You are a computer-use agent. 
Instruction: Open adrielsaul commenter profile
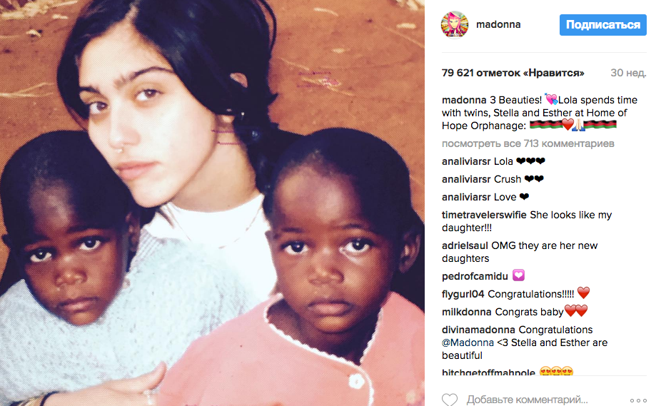click(465, 245)
